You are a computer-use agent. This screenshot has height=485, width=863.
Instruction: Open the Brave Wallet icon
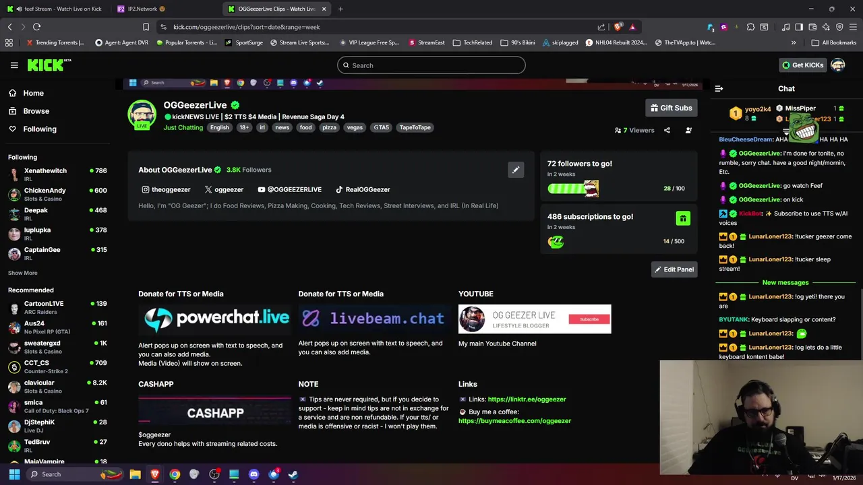[x=812, y=27]
